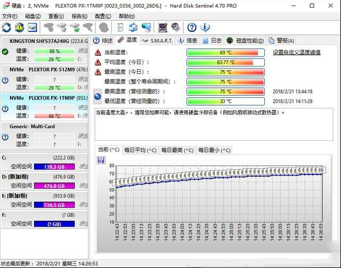Select the 温度 temperature tab
Image resolution: width=341 pixels, height=268 pixels.
[127, 40]
